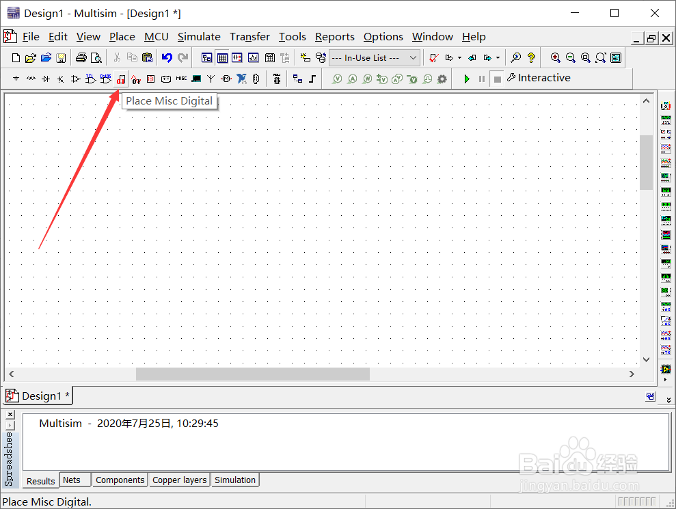The height and width of the screenshot is (509, 676).
Task: Open the hierarchical block placement icon
Action: (x=297, y=79)
